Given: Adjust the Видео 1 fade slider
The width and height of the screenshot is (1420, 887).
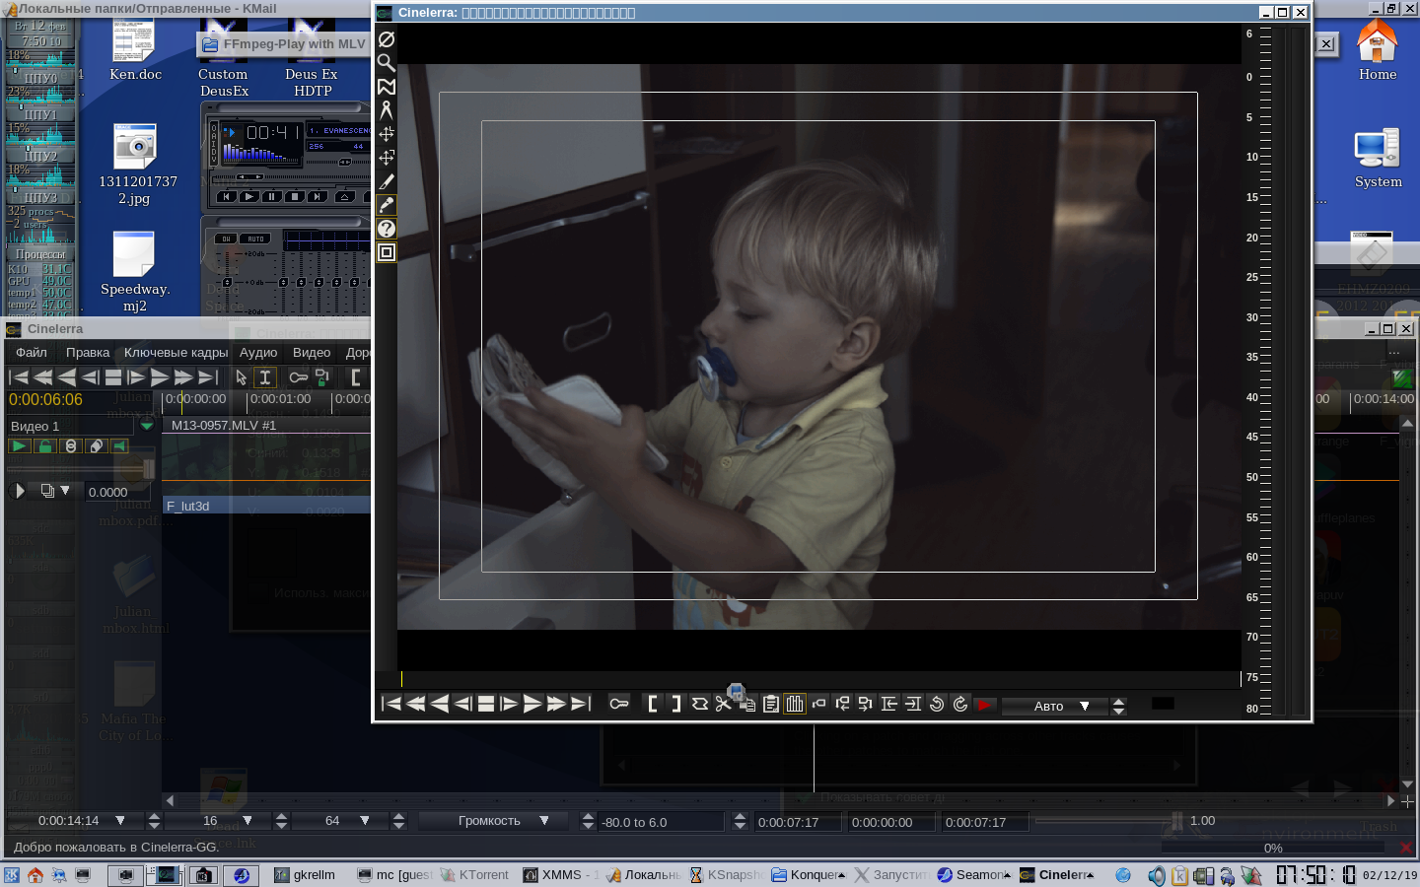Looking at the screenshot, I should pos(81,468).
